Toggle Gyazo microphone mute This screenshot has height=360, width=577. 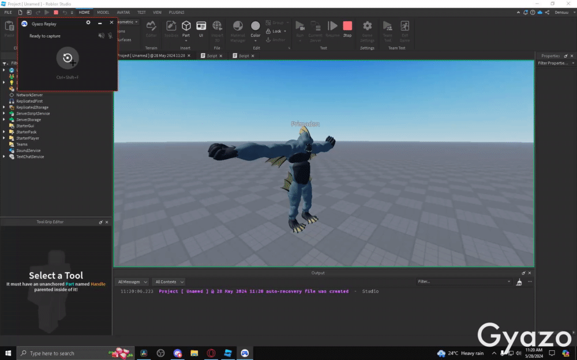[x=110, y=36]
